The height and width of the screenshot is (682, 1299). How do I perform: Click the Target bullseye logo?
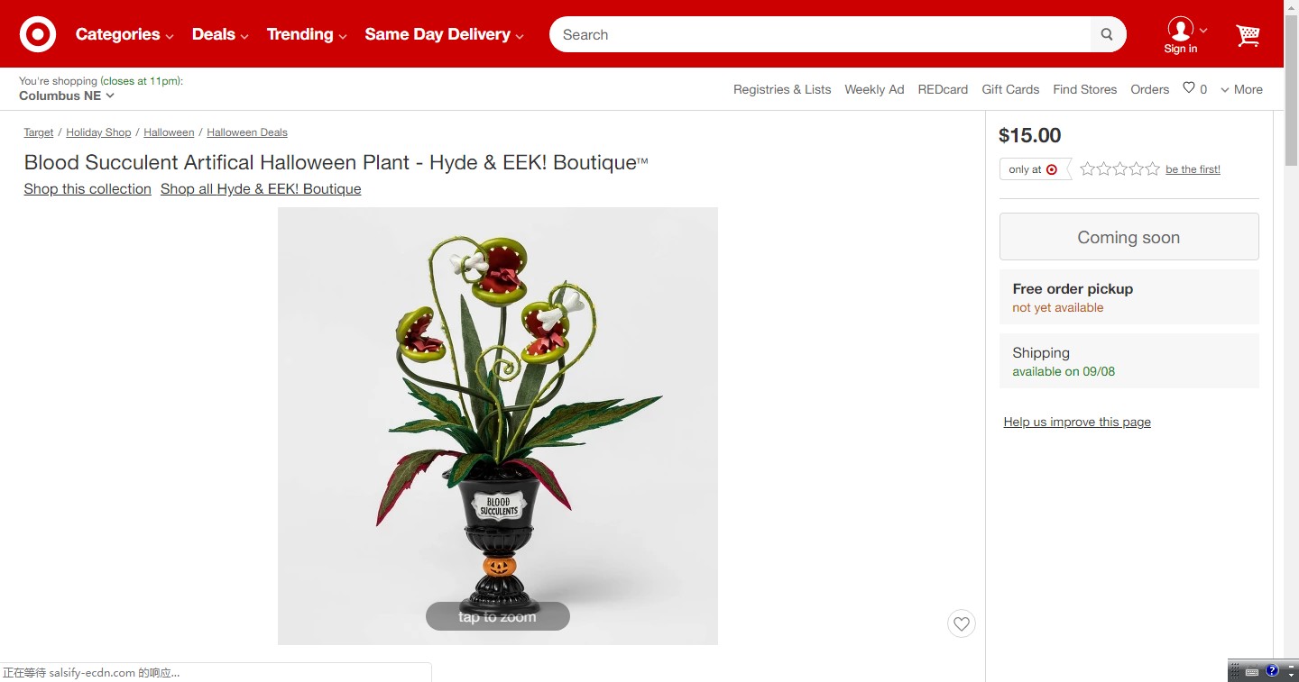point(38,34)
